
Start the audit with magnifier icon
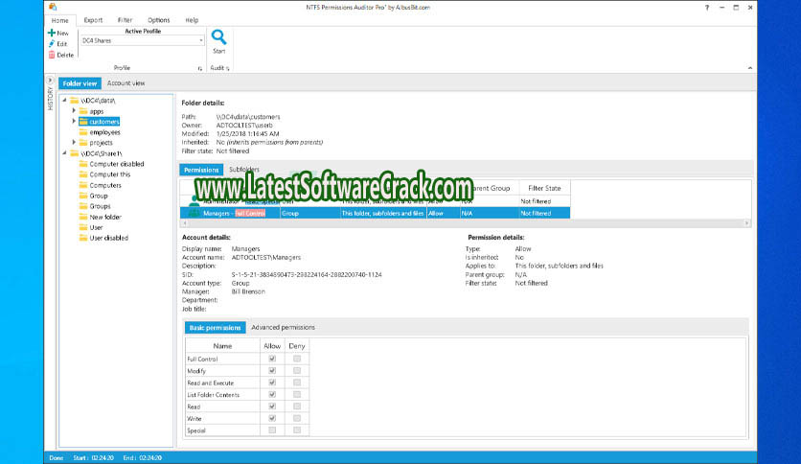click(218, 36)
